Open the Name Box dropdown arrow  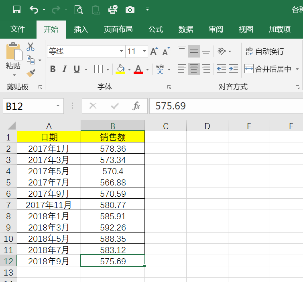pyautogui.click(x=58, y=106)
